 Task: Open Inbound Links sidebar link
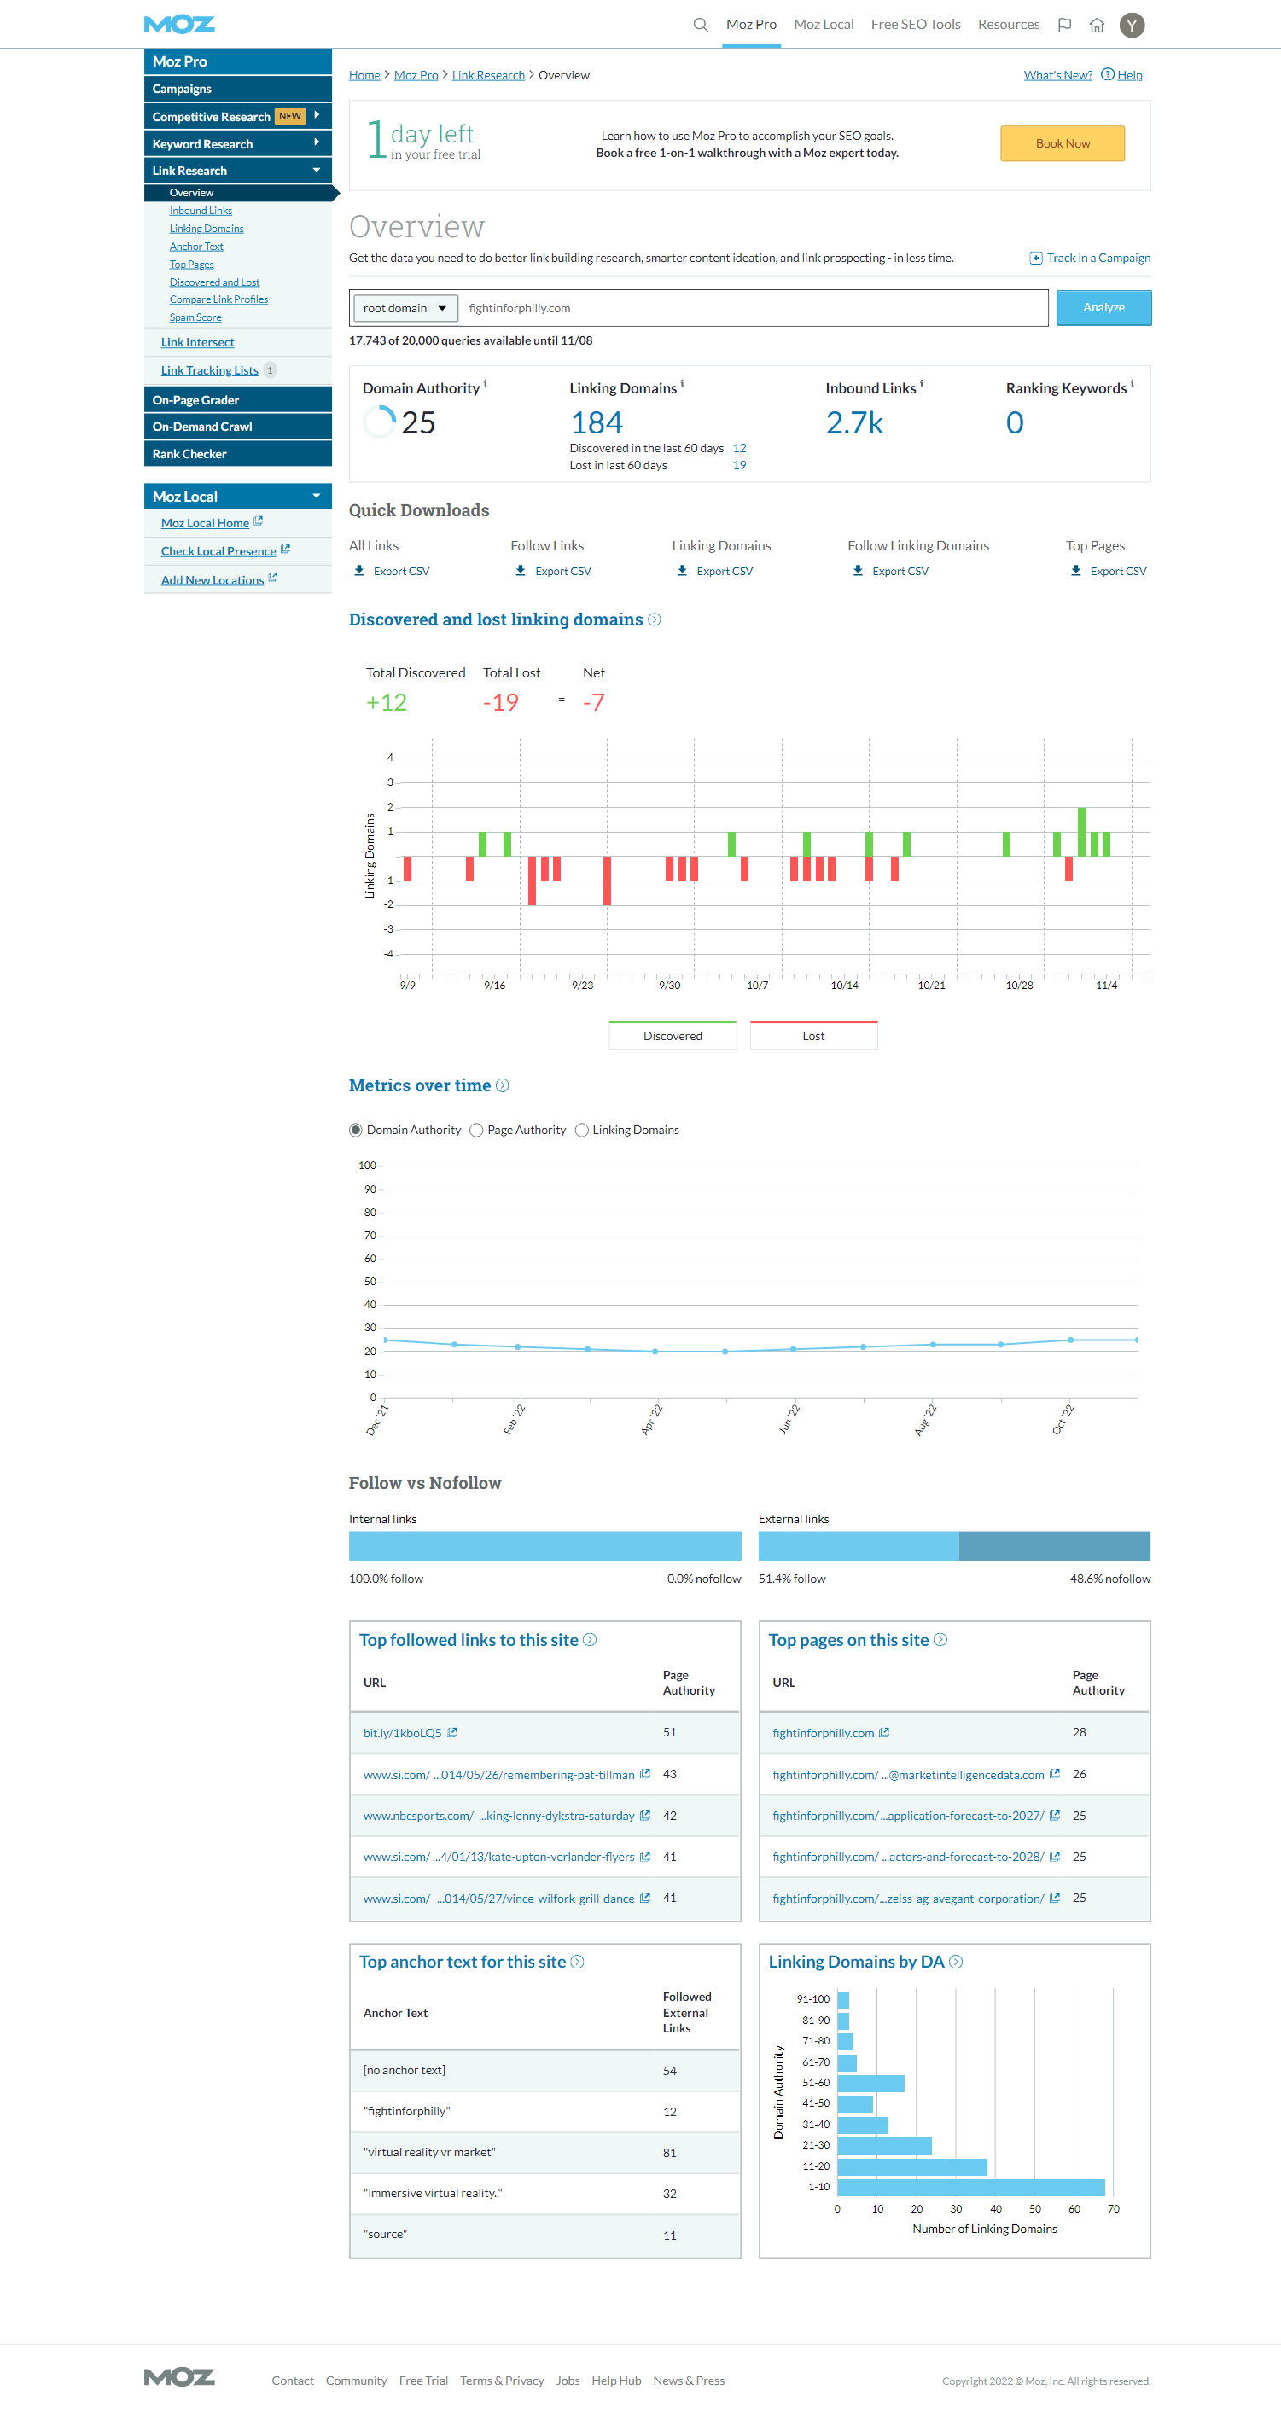(201, 211)
